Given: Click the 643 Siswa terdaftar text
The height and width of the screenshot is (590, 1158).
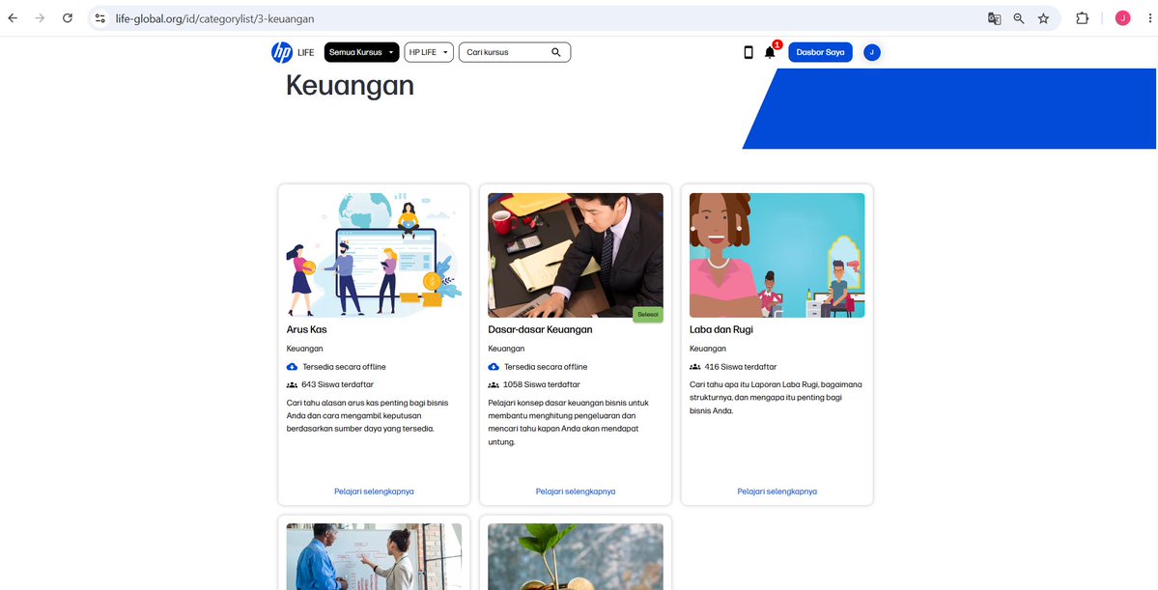Looking at the screenshot, I should pyautogui.click(x=337, y=384).
